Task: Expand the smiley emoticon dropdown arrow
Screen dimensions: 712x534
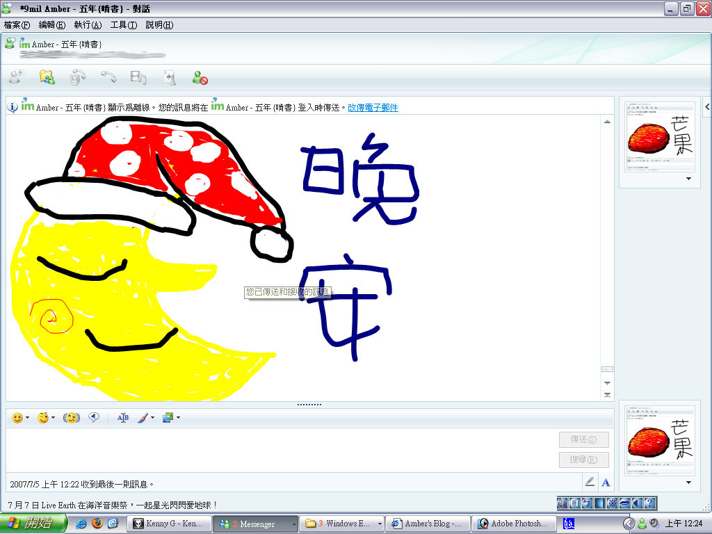Action: (x=27, y=418)
